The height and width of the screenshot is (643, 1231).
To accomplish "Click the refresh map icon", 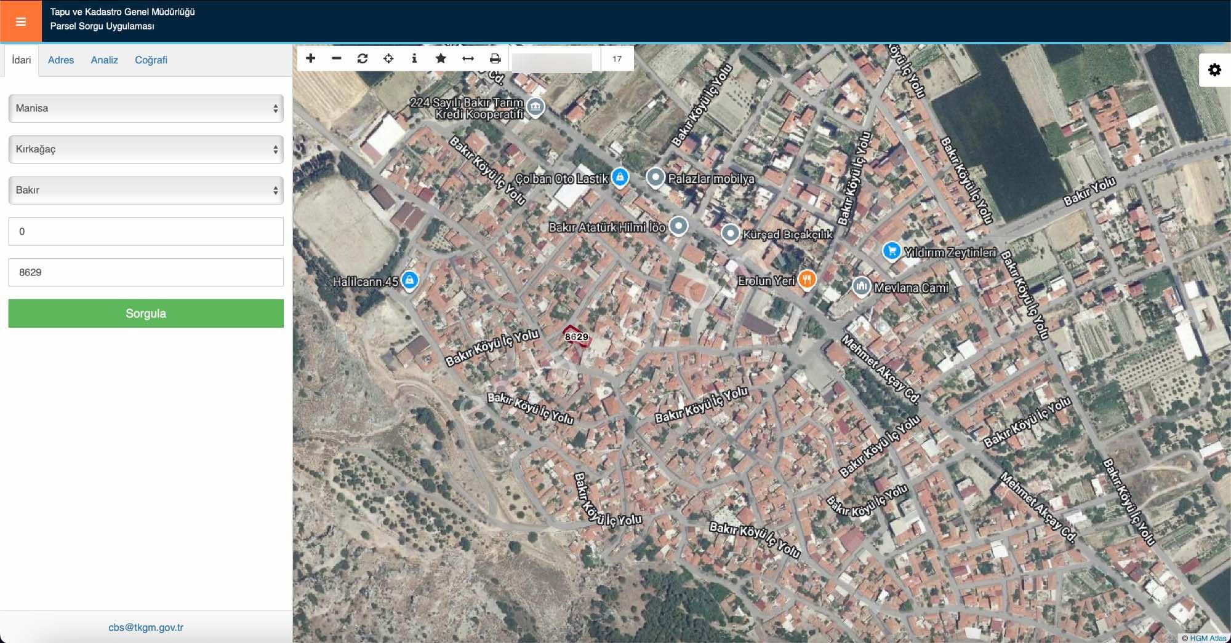I will [363, 58].
